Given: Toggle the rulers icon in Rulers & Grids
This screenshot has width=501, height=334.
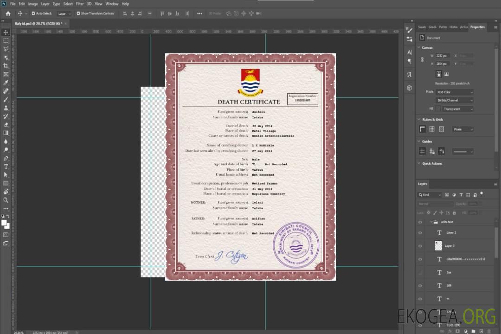Looking at the screenshot, I should click(423, 129).
